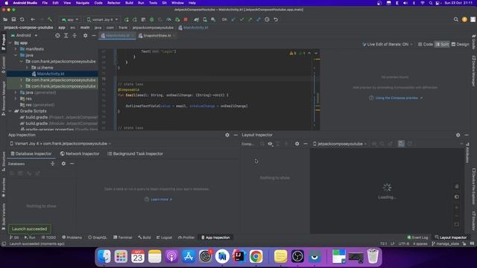Click the Rollback undo arrow icon
The height and width of the screenshot is (268, 477).
(x=276, y=19)
